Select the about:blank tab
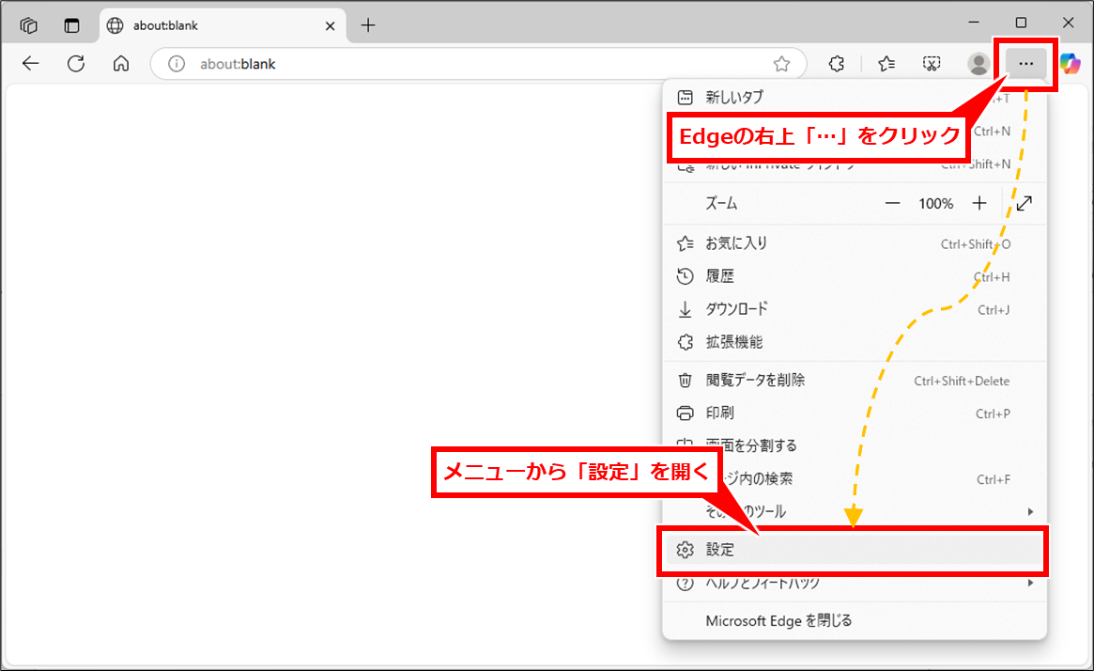The width and height of the screenshot is (1094, 671). (223, 25)
